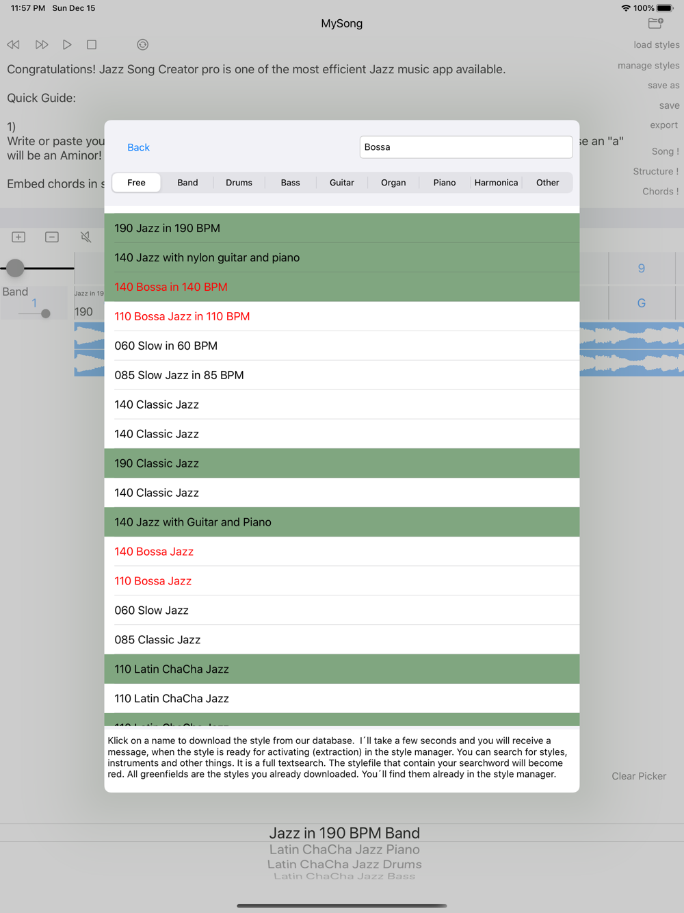Click the search field containing Bossa
684x913 pixels.
click(x=466, y=147)
